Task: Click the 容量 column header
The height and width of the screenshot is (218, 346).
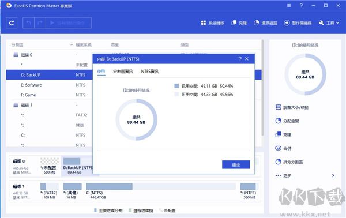Action: 115,45
